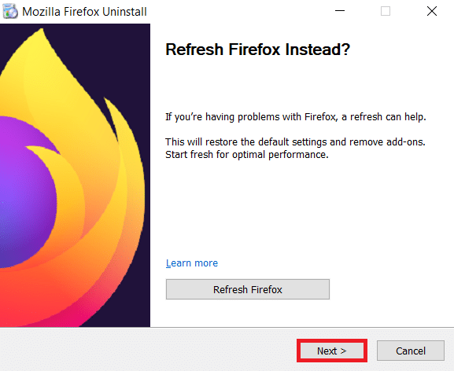454x371 pixels.
Task: Click the "Mozilla Firefox Uninstall" title text
Action: 84,12
